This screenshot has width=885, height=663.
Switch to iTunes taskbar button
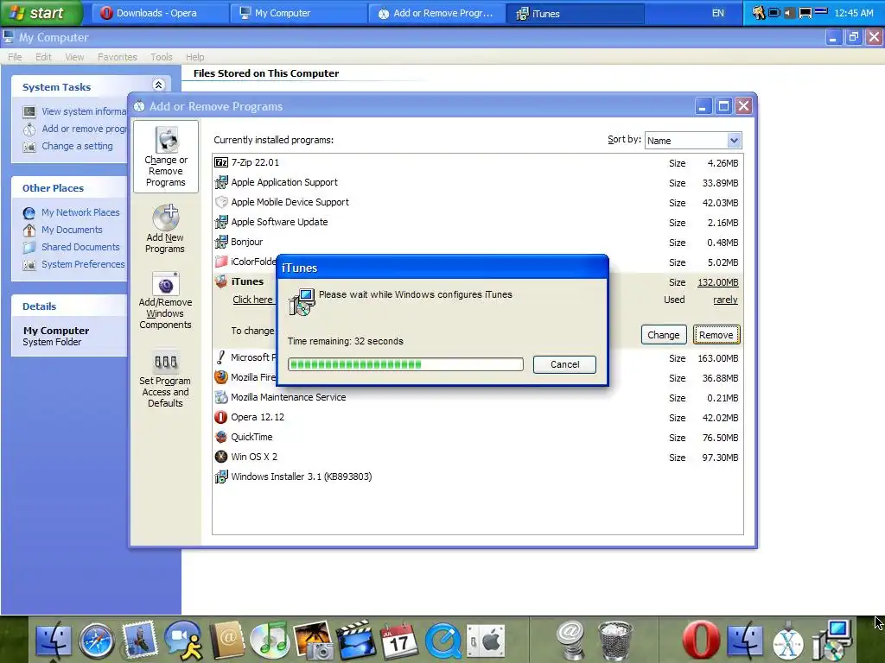coord(575,13)
